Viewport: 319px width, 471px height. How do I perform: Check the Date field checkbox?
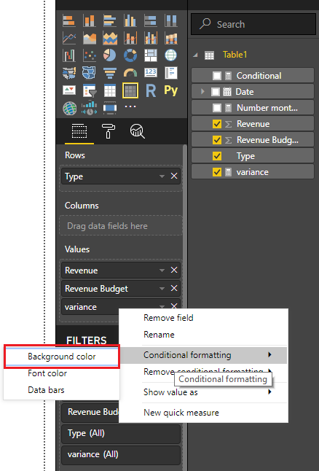tap(216, 92)
